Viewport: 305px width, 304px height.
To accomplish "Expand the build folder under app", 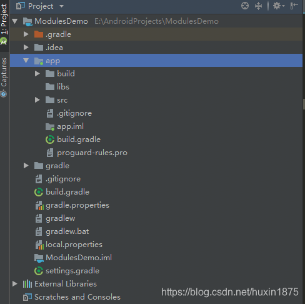I will coord(37,74).
